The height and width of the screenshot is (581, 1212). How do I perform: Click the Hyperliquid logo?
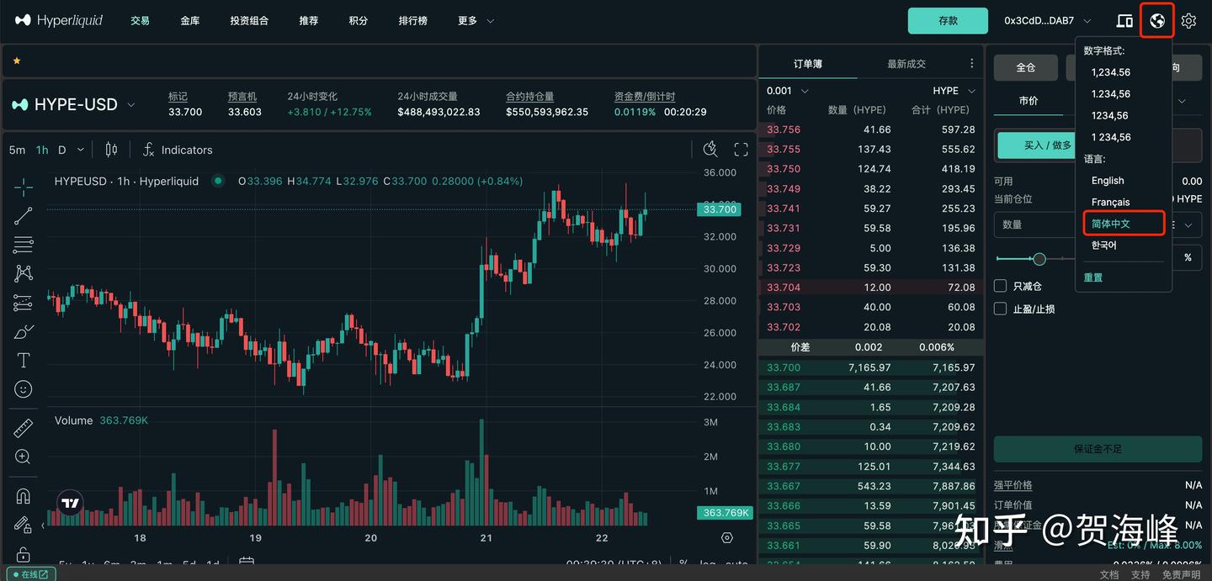(x=59, y=20)
